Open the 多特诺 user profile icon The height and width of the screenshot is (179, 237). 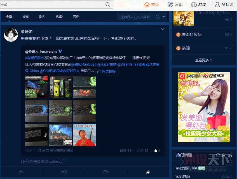point(217,4)
